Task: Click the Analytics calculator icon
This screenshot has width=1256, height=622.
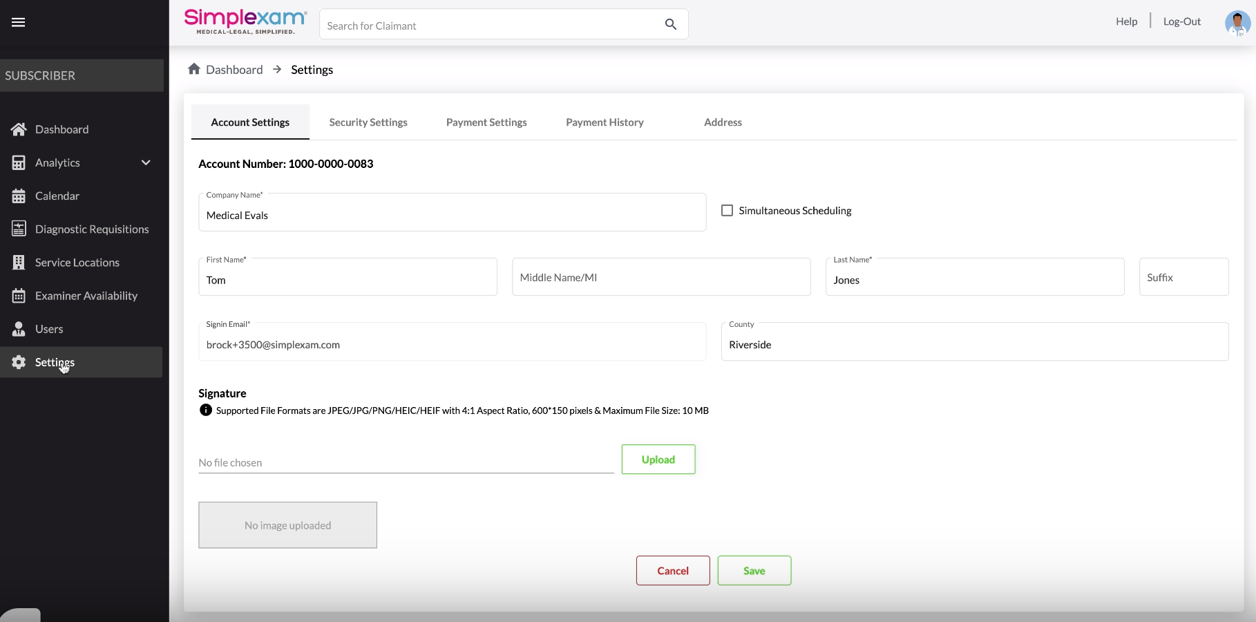Action: (x=19, y=162)
